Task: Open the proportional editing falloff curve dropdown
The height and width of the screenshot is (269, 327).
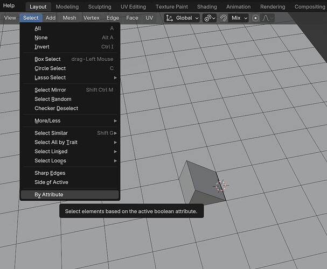Action: tap(268, 18)
